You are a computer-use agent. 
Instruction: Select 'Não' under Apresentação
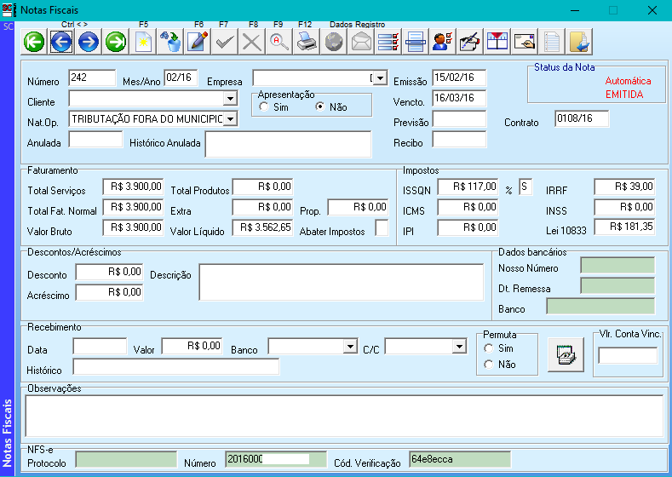[320, 107]
